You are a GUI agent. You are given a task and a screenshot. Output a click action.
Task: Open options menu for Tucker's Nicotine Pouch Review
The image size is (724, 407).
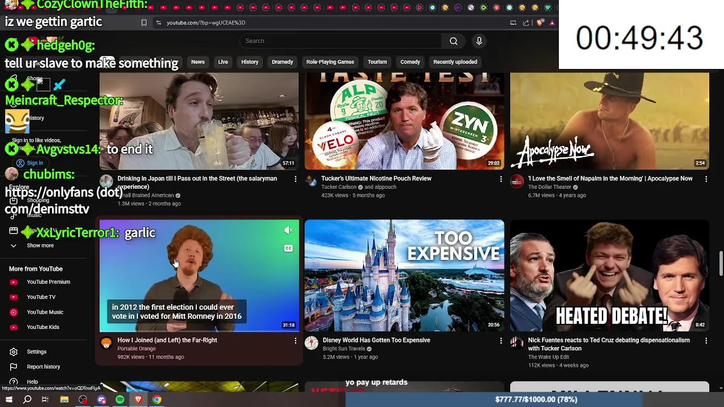pos(501,179)
